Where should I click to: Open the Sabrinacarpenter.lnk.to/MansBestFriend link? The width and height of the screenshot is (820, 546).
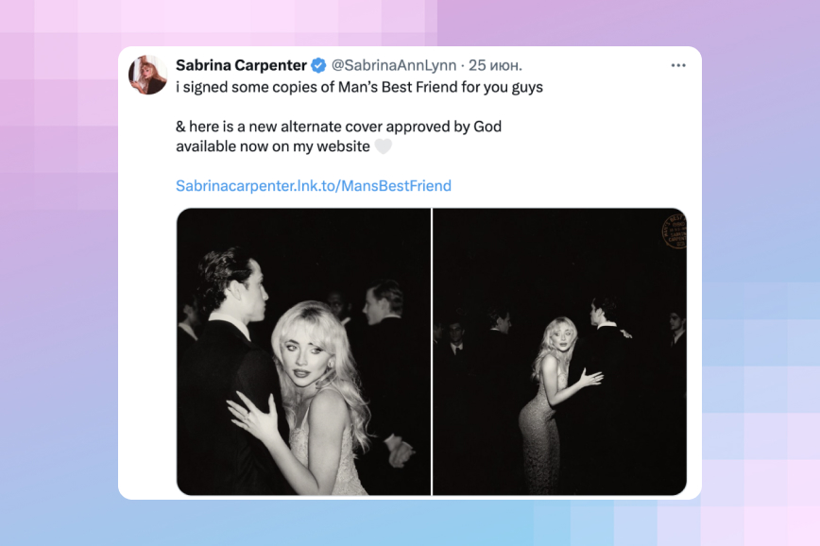coord(314,186)
